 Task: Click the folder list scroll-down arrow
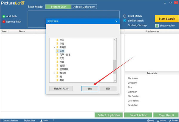[x=115, y=80]
